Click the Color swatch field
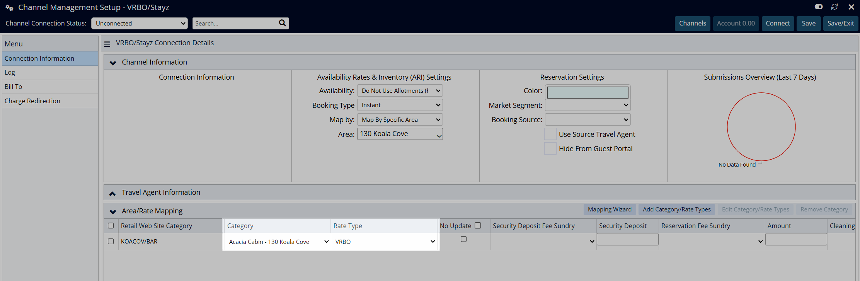 pos(588,92)
